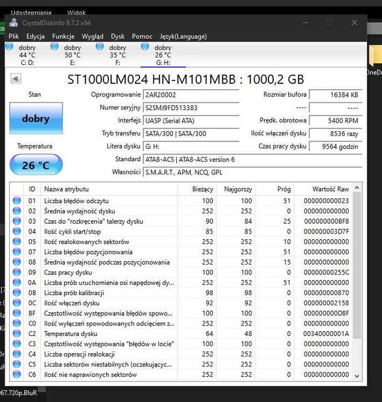Click the power-on hours field 9564 godzin
This screenshot has width=382, height=402.
tap(335, 147)
